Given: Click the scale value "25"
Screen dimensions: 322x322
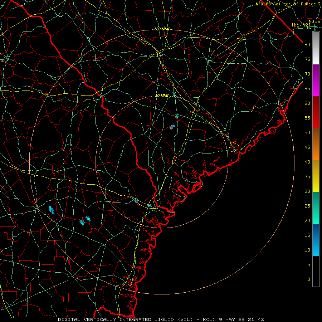Looking at the screenshot, I should click(x=307, y=206).
